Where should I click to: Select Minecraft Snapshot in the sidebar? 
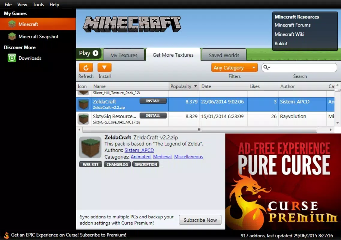tap(38, 36)
